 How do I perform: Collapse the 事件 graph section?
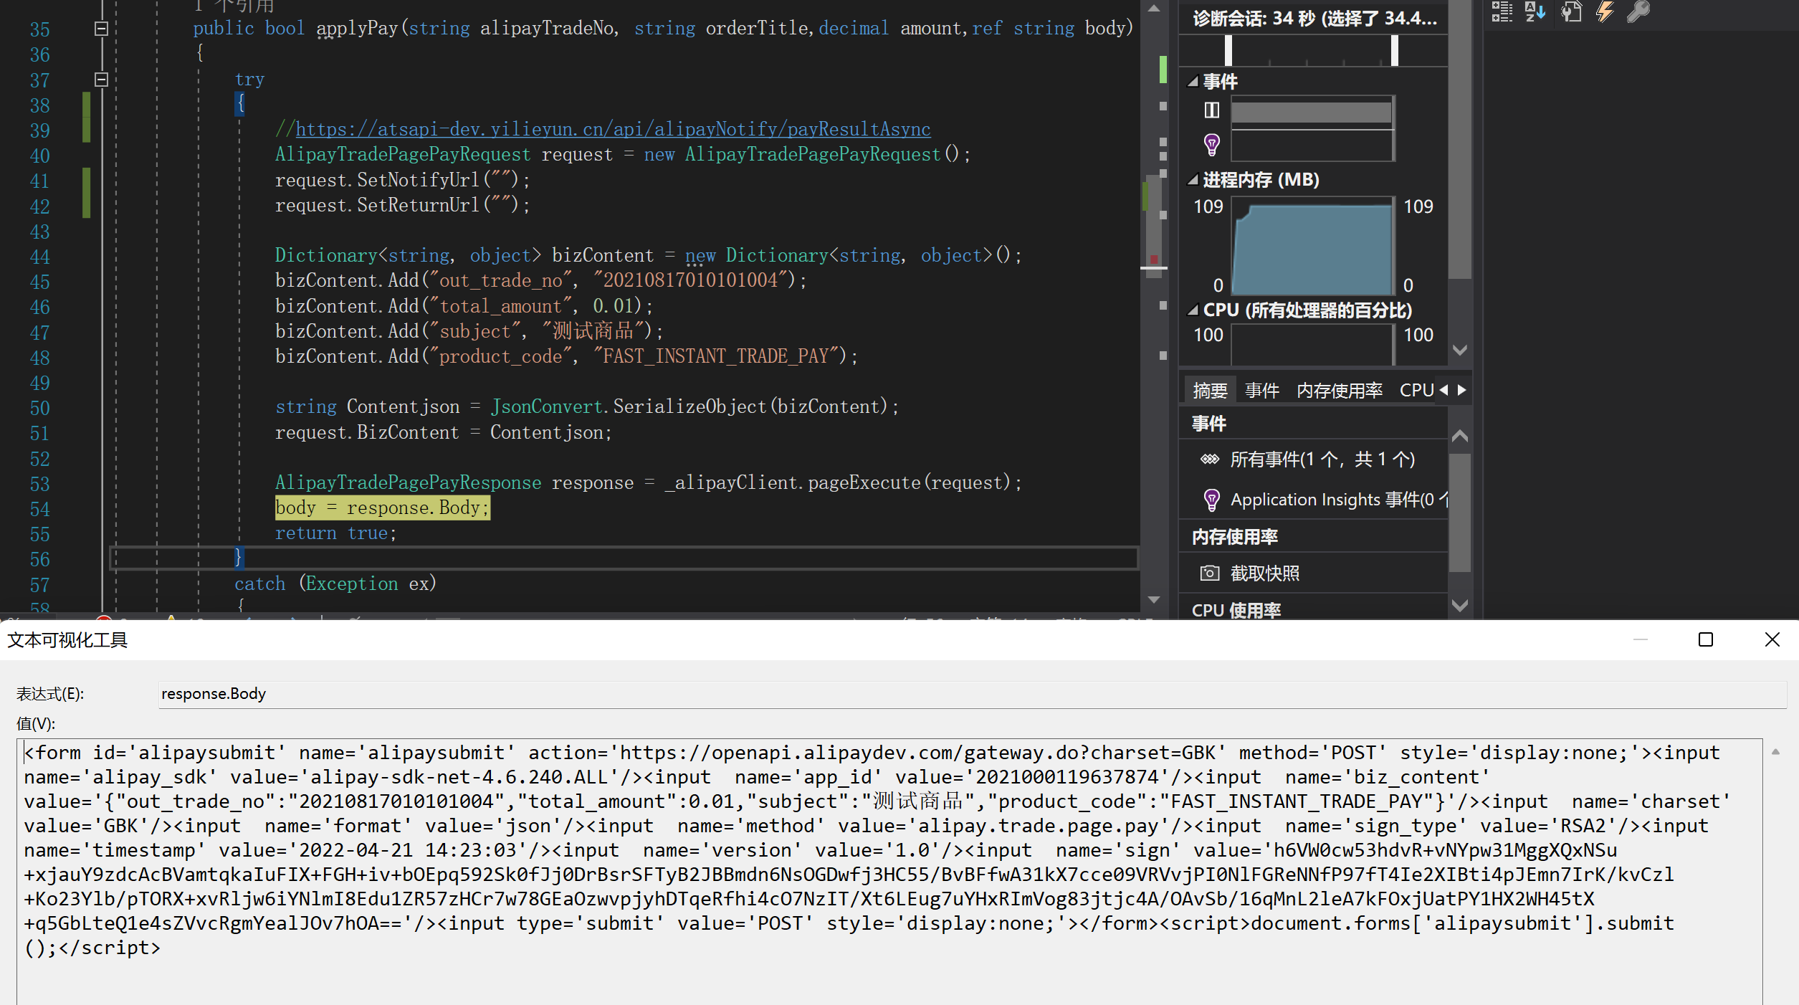tap(1193, 82)
